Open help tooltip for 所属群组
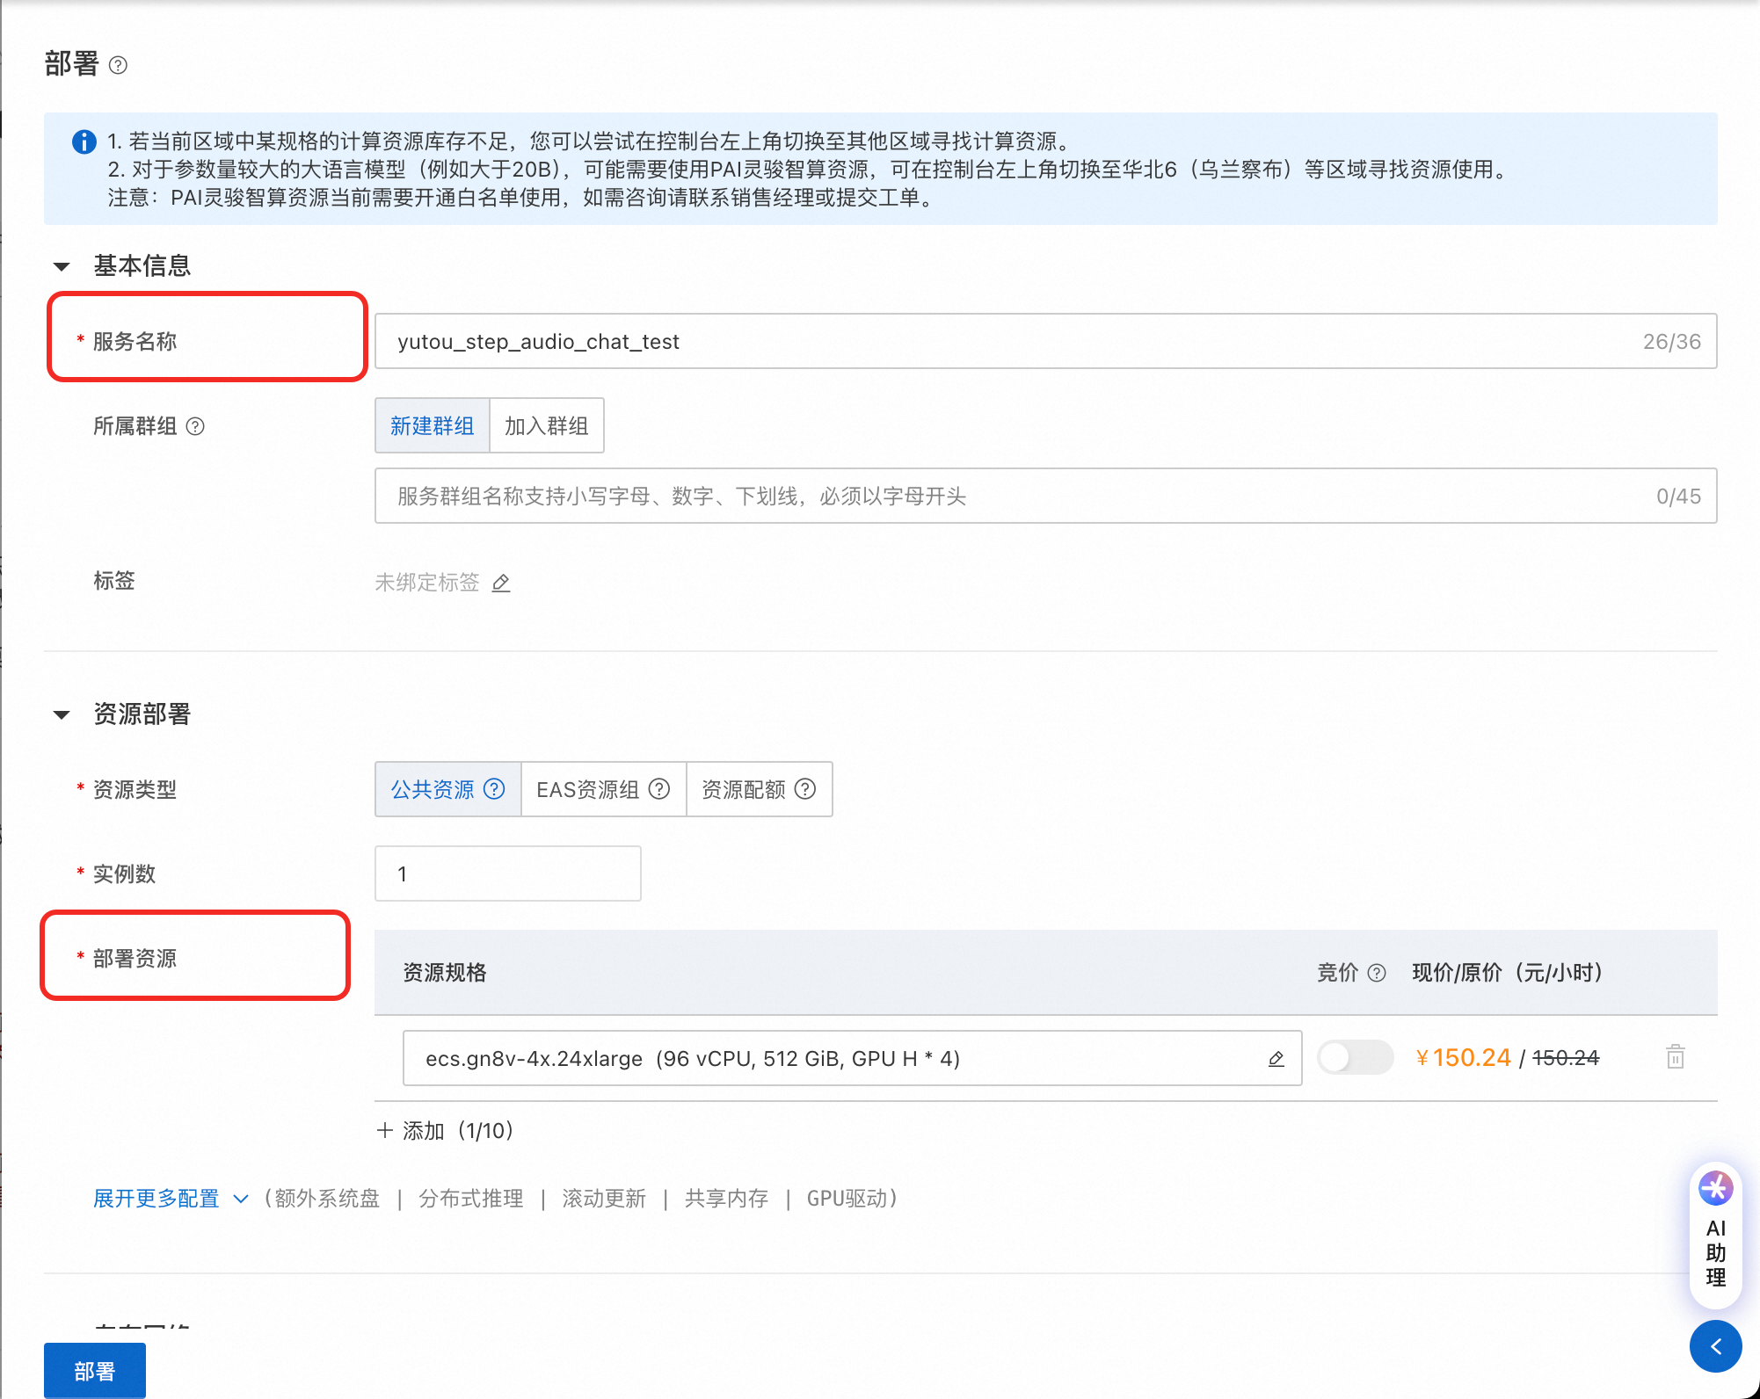 pos(197,427)
